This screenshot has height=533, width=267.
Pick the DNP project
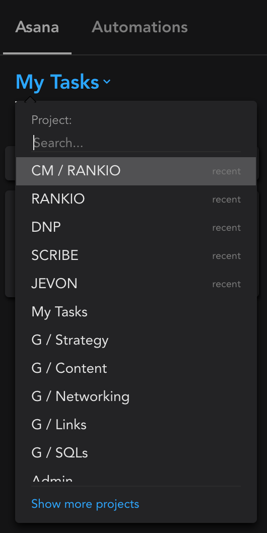click(x=136, y=227)
